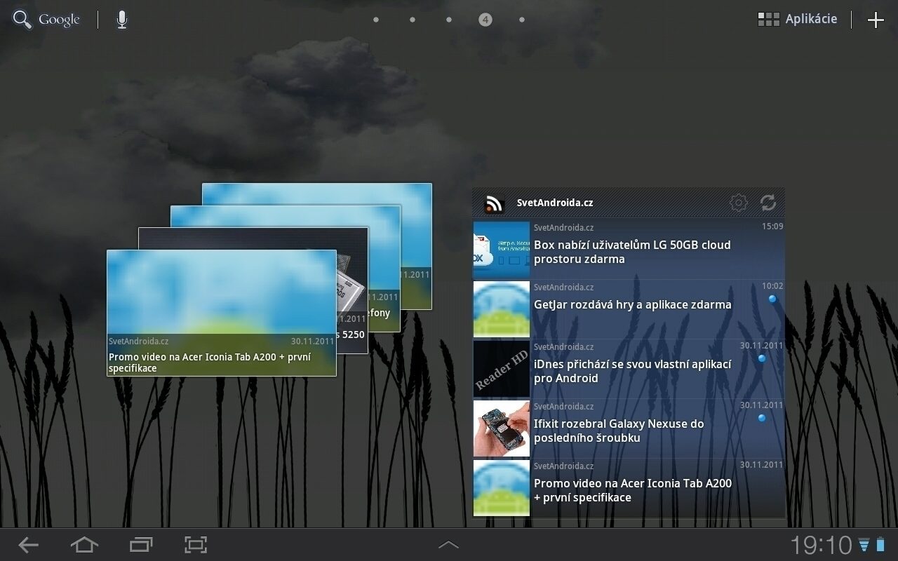Go to the second home screen page dot
This screenshot has height=561, width=898.
tap(413, 20)
